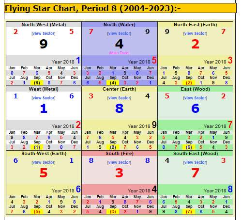Click the highlighted Sep (4) cell in North
The height and width of the screenshot is (220, 241).
coord(113,83)
